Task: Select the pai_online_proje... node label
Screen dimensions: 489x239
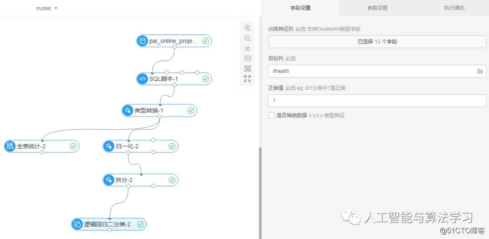Action: click(173, 41)
